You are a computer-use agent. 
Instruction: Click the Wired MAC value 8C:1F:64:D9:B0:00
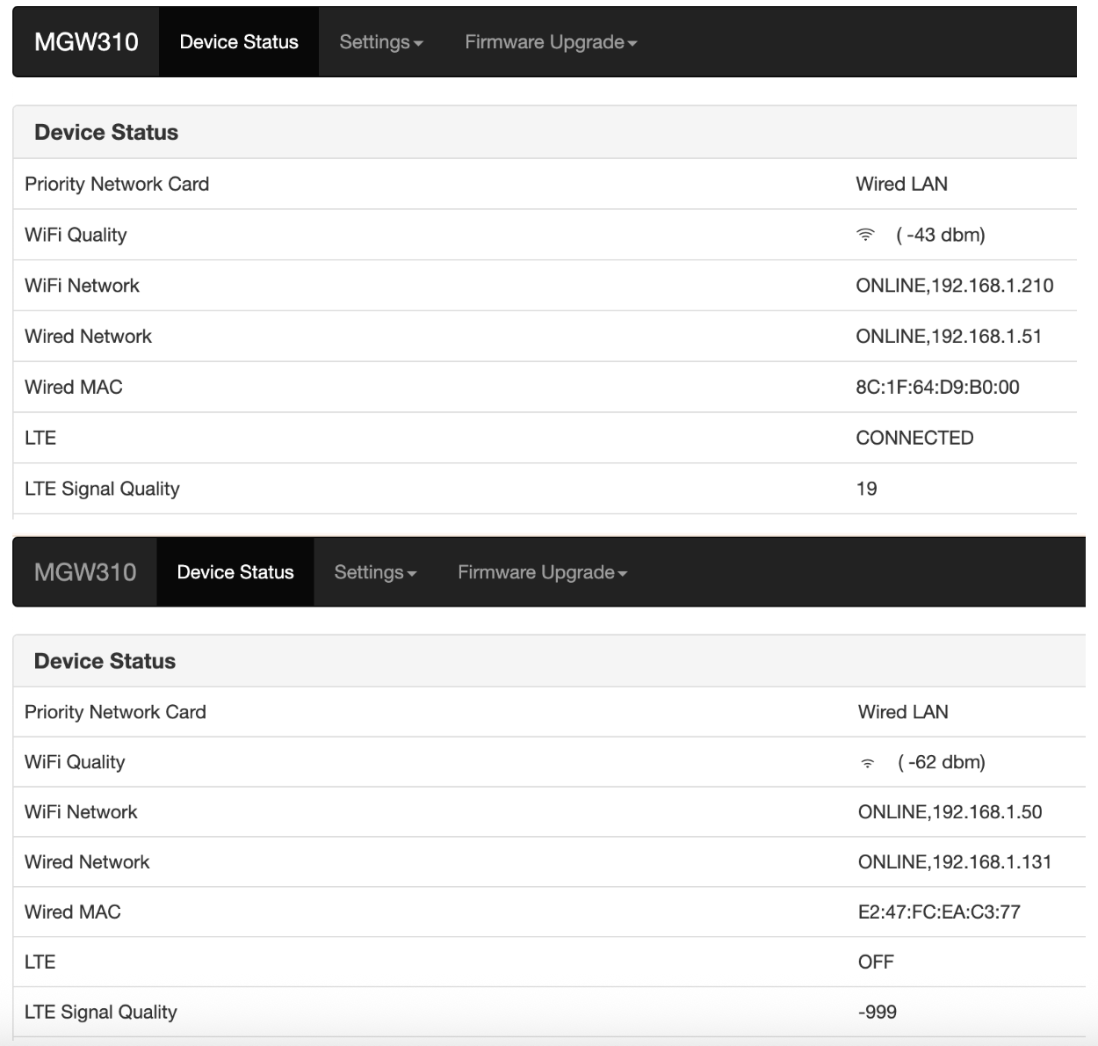[x=937, y=388]
